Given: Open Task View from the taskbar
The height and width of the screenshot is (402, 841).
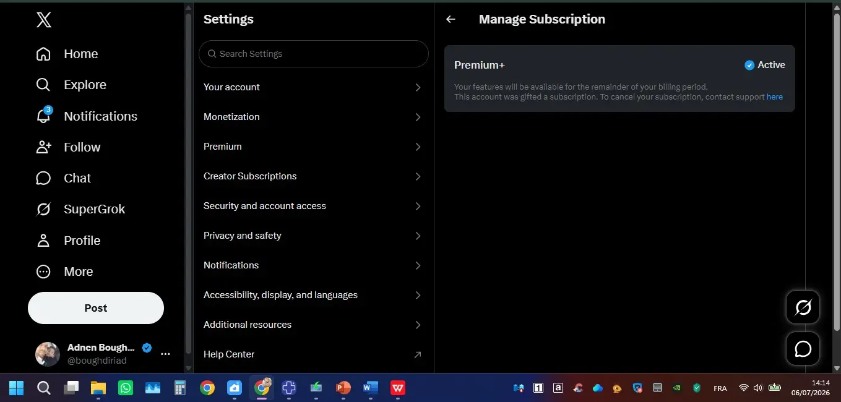Looking at the screenshot, I should click(71, 388).
